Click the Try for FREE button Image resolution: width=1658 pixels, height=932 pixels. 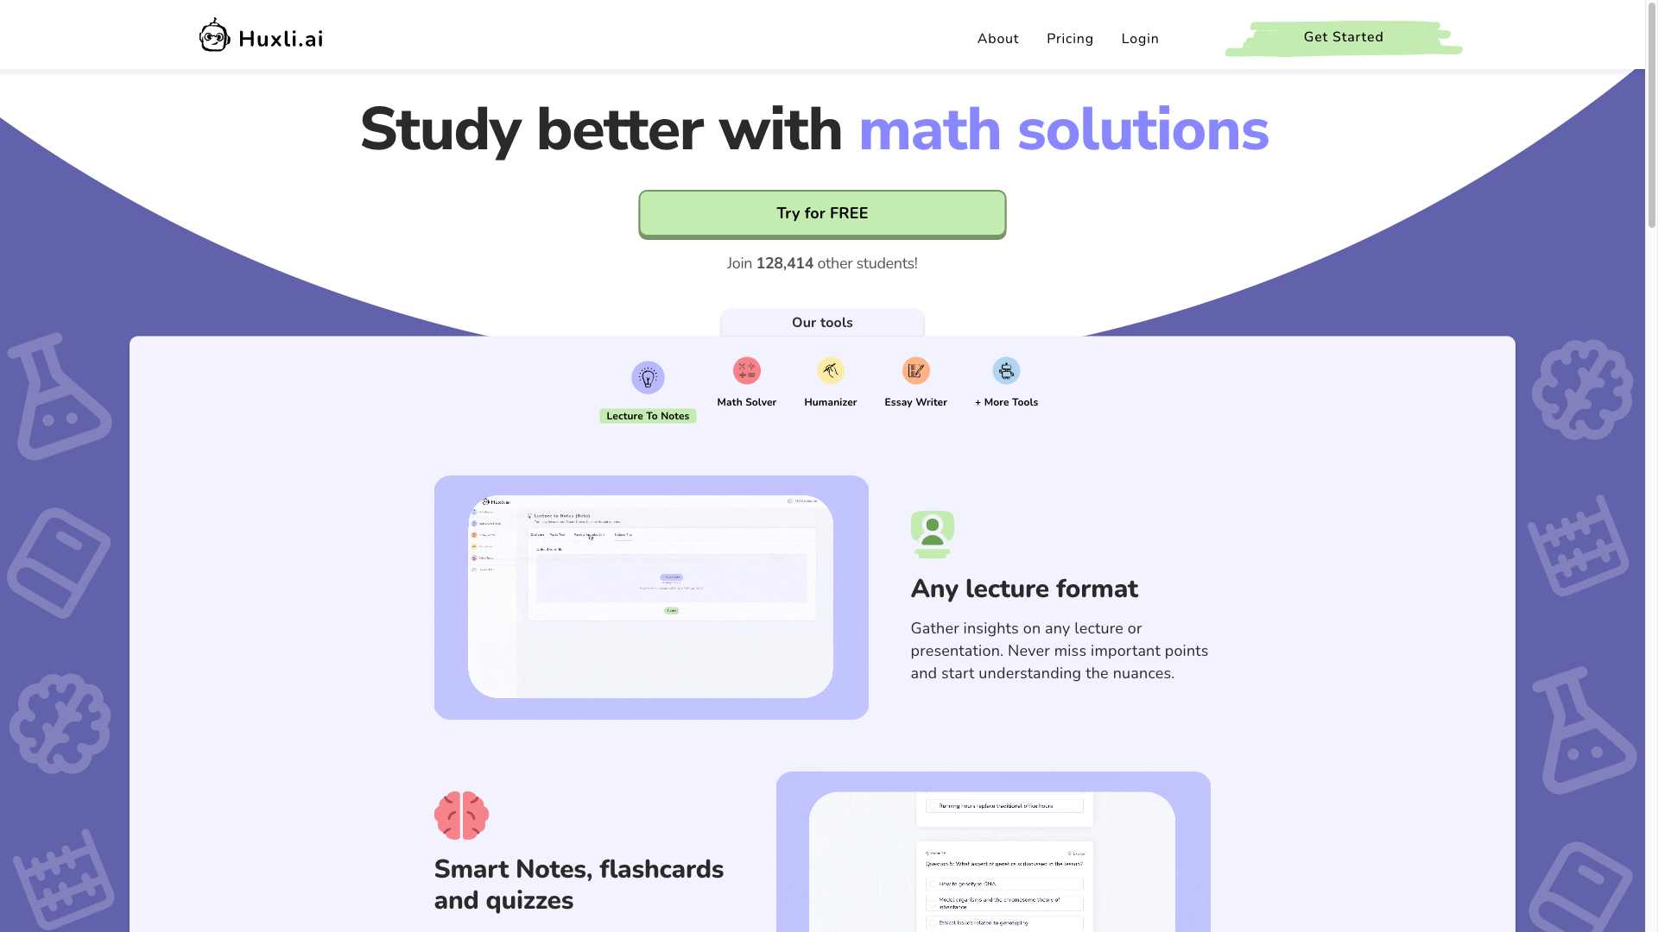[x=822, y=213]
